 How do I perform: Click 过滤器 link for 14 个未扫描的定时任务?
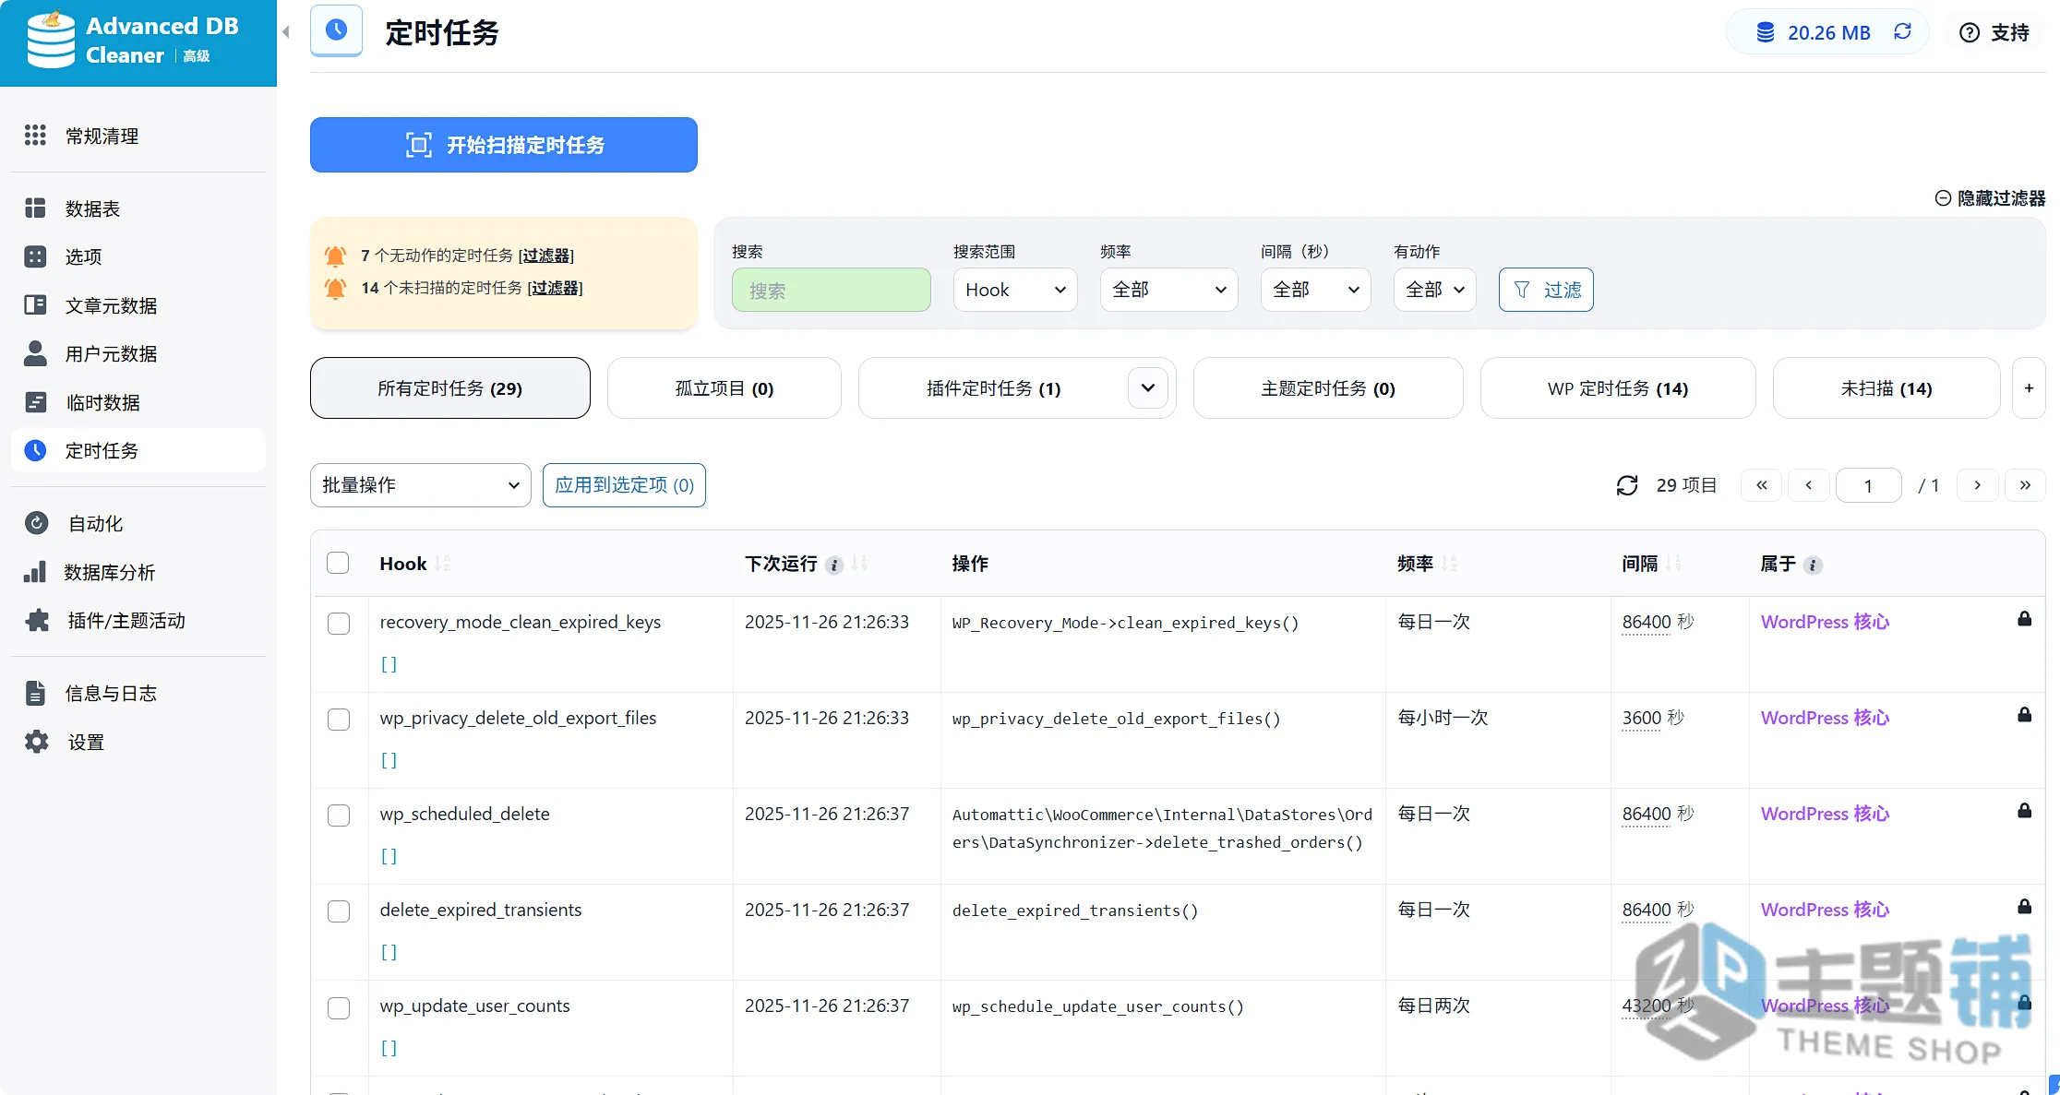(x=555, y=288)
